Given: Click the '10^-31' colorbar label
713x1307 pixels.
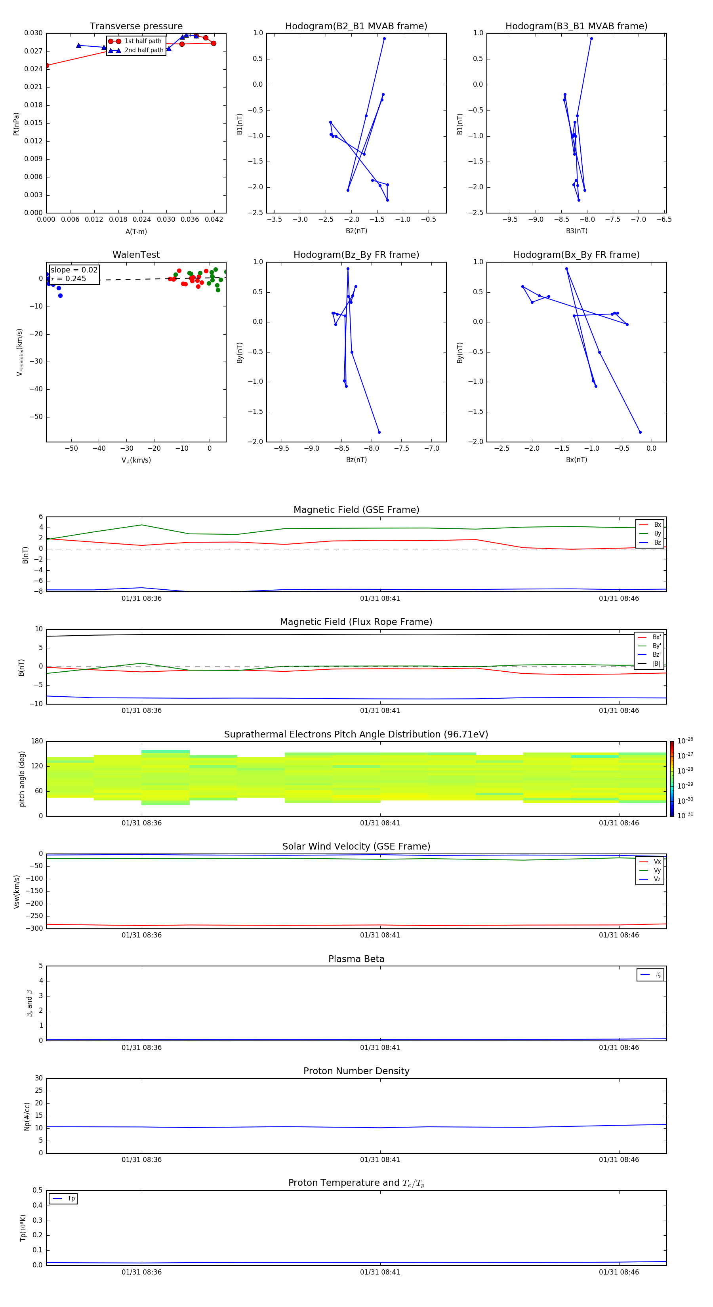Looking at the screenshot, I should pos(685,815).
